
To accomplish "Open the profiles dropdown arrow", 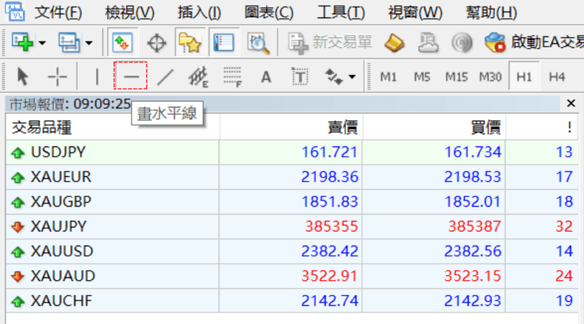I will 88,43.
